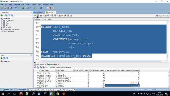This screenshot has height=96, width=170.
Task: Click the editor vertical scrollbar
Action: tap(167, 40)
